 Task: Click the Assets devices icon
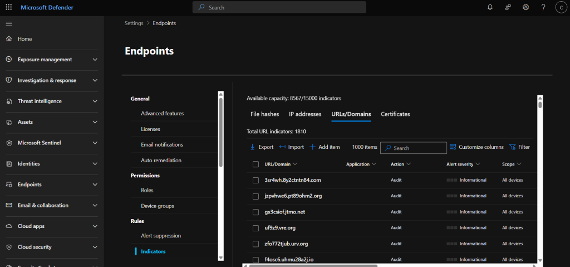pos(9,122)
